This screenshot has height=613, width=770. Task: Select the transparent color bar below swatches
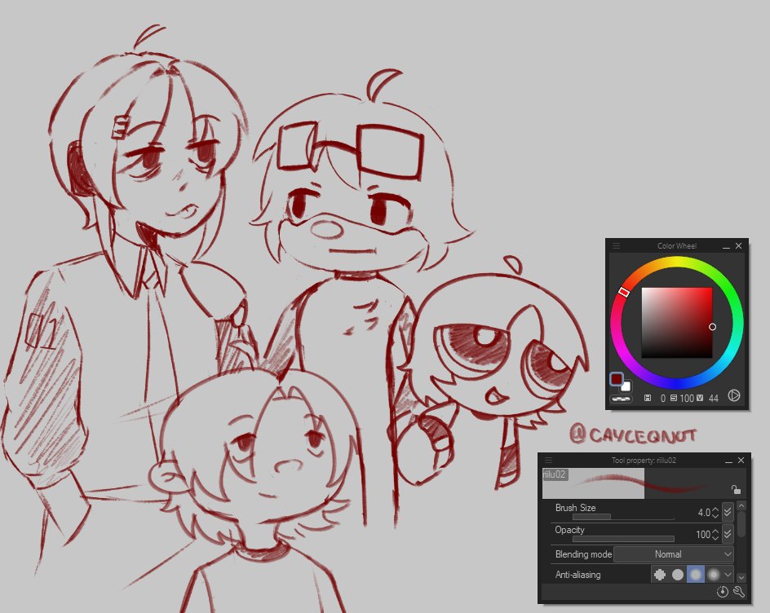(x=621, y=399)
